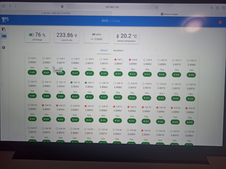
Task: Open the Battery manager browser tab
Action: [x=169, y=14]
